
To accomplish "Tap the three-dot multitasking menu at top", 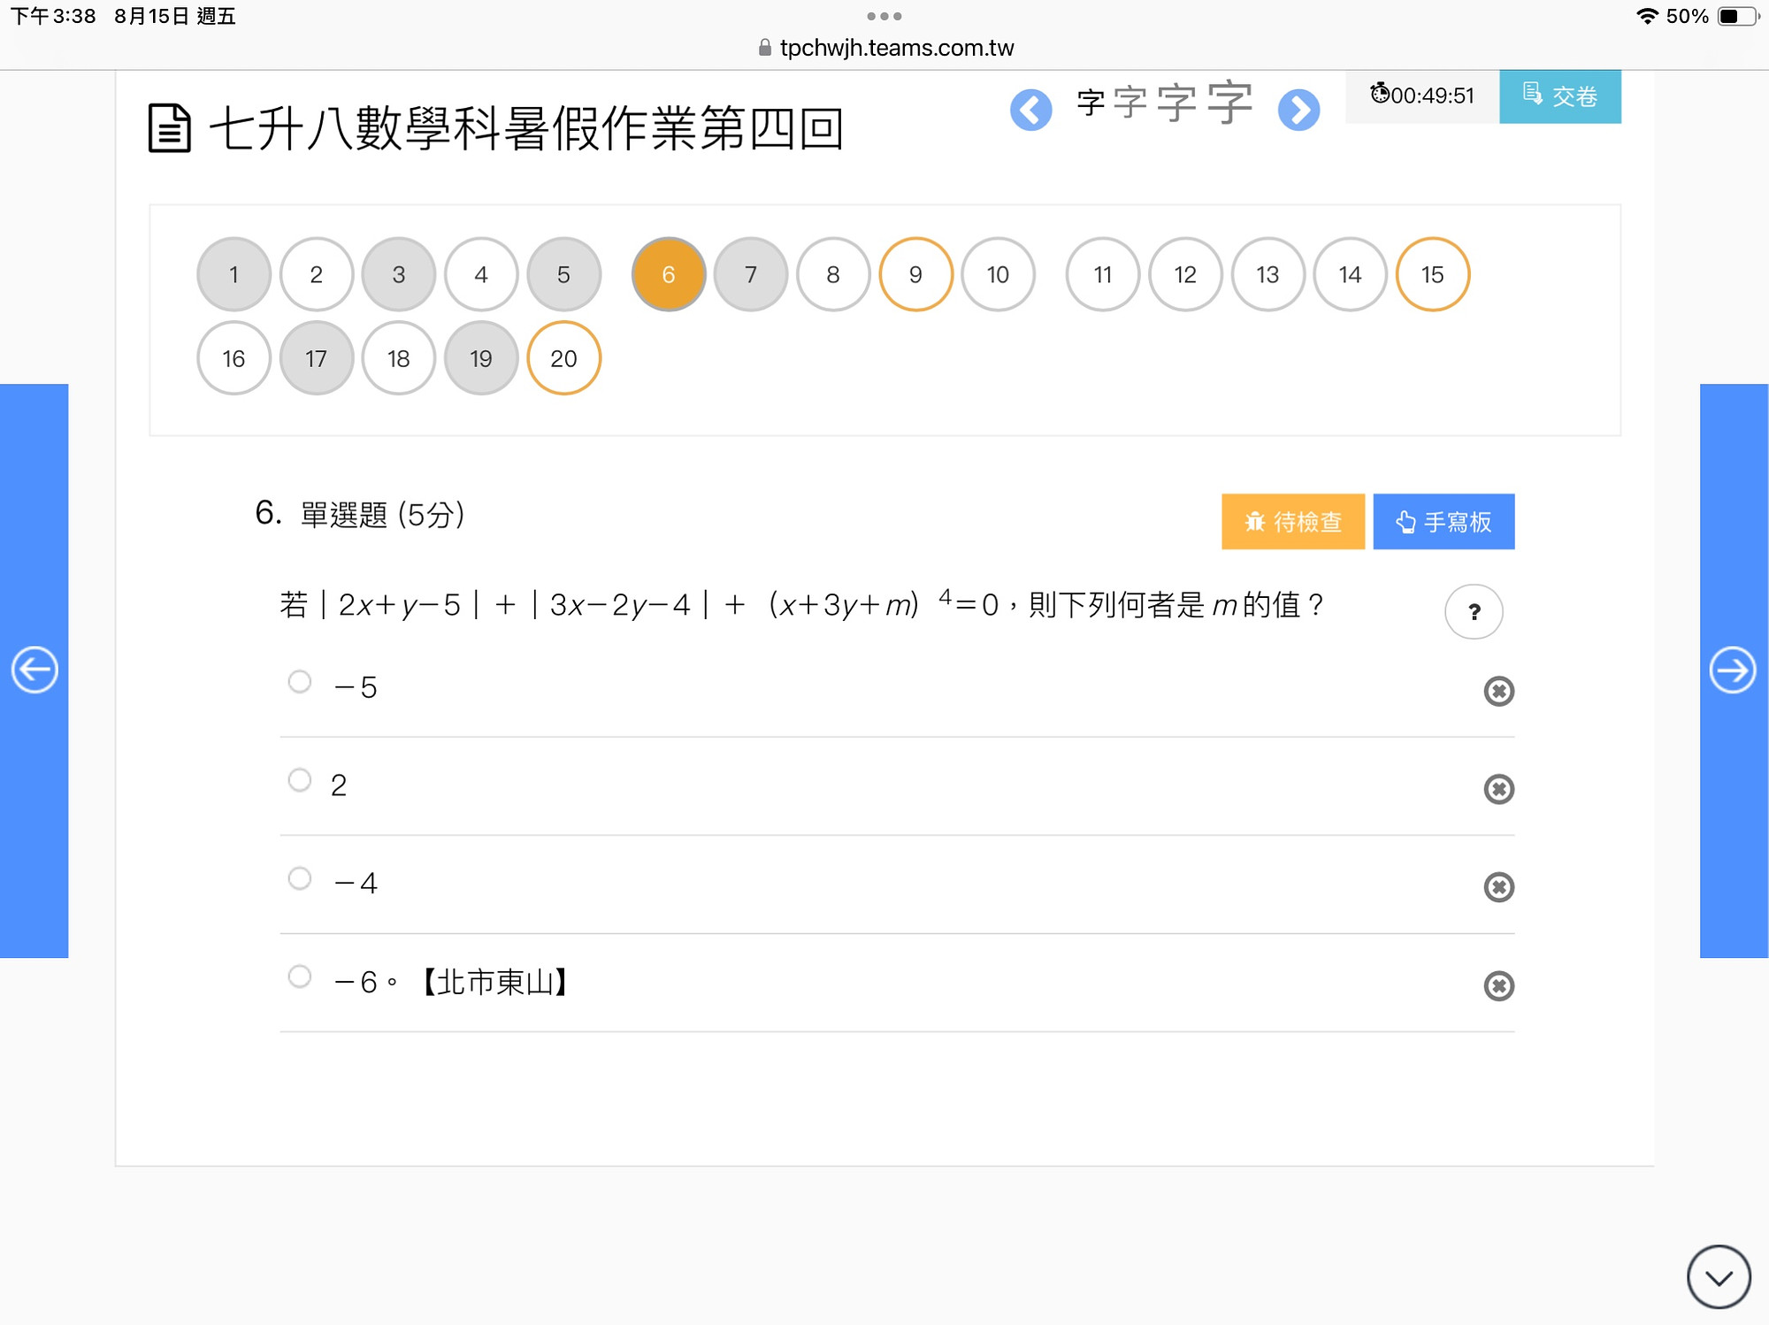I will (884, 16).
